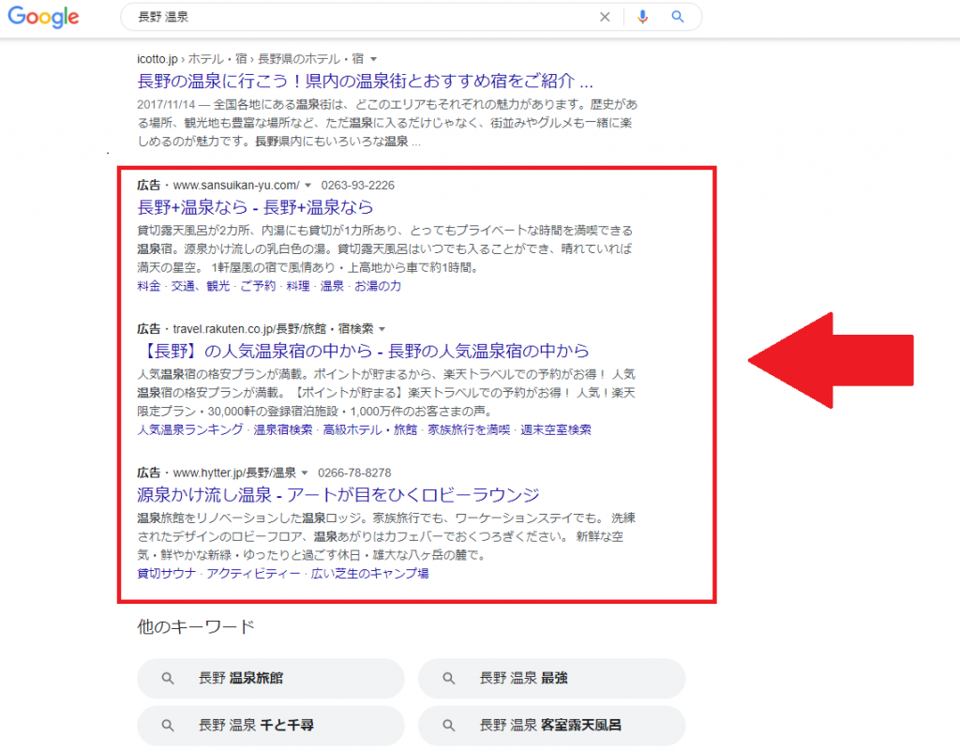Click the 週末空室検索 sitelink
This screenshot has height=751, width=960.
tap(556, 429)
